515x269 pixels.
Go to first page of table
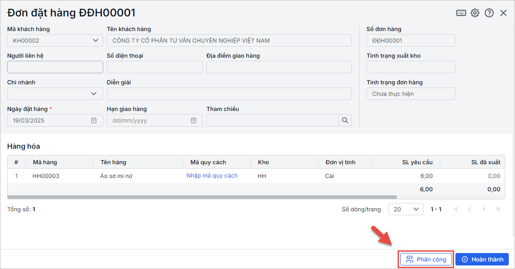click(456, 209)
